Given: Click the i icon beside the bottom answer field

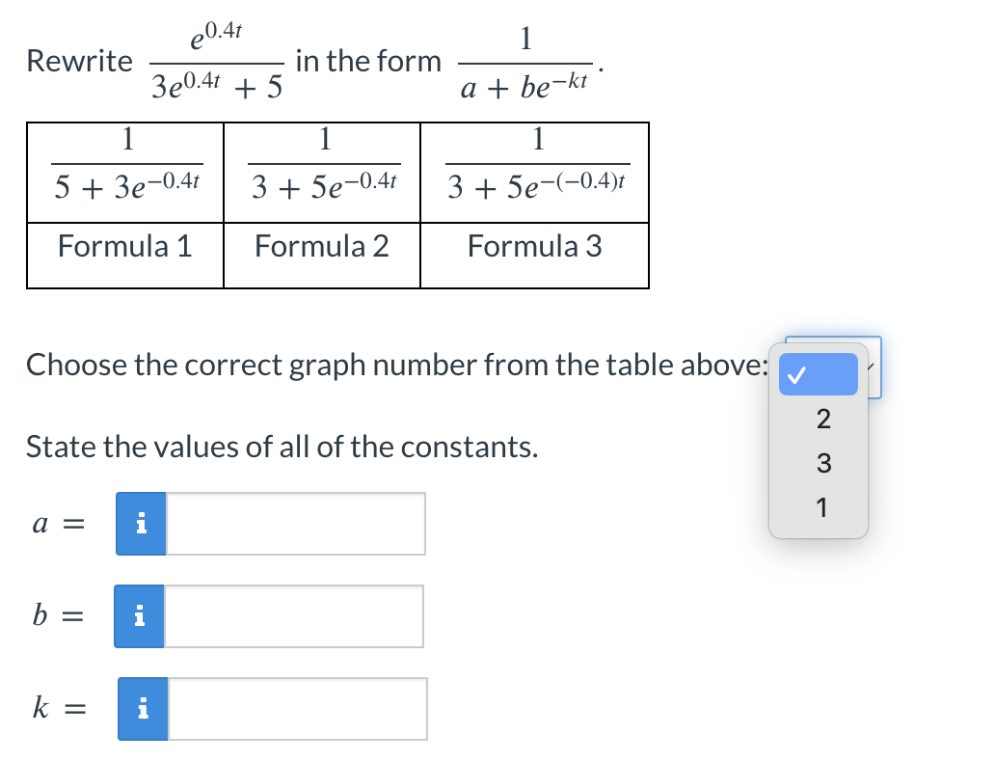Looking at the screenshot, I should pos(141,709).
